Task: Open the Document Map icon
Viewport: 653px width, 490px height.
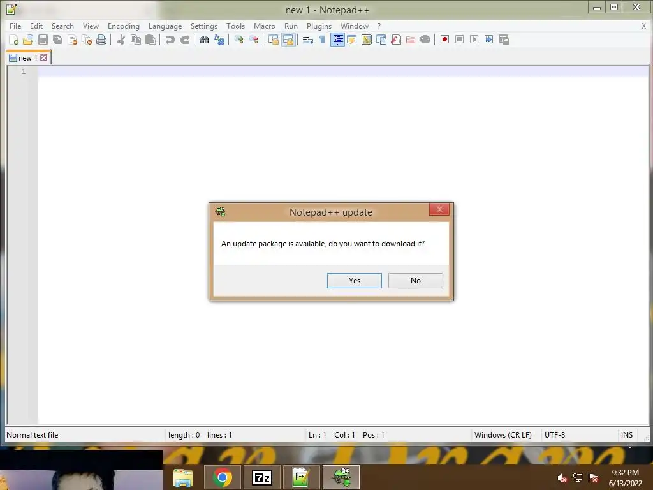Action: (x=367, y=40)
